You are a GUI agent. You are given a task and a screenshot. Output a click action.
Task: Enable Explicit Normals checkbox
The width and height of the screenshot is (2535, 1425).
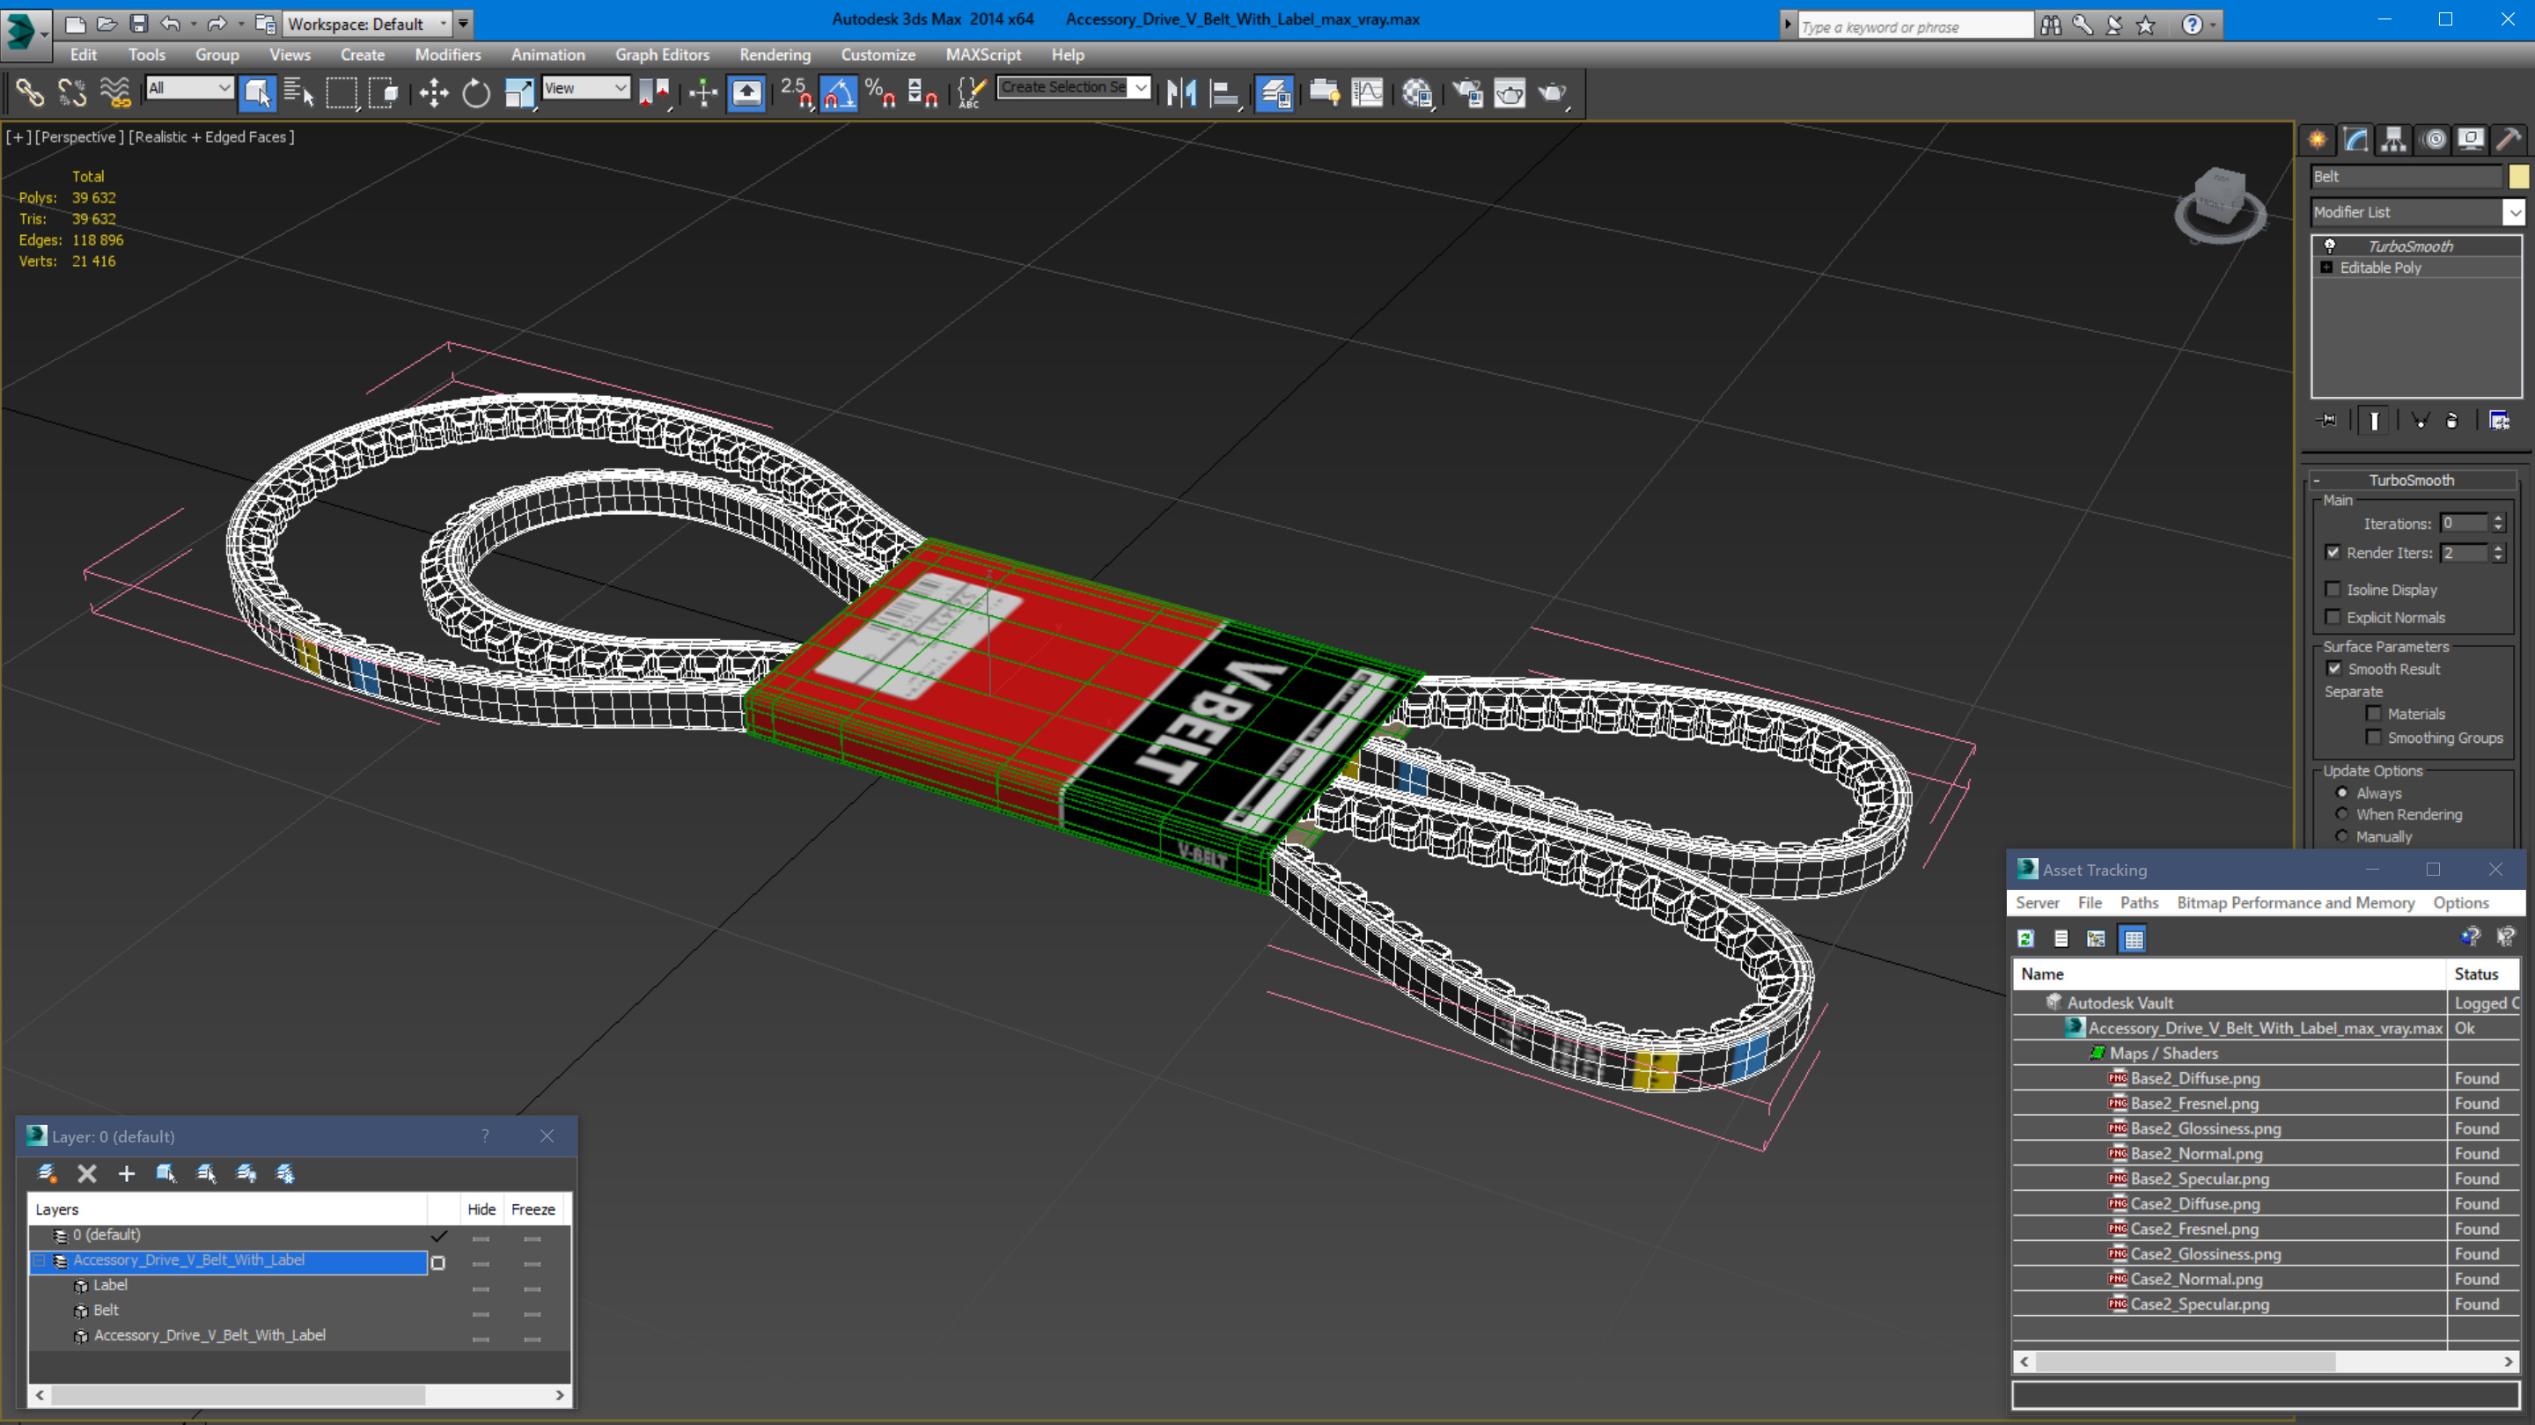2333,616
